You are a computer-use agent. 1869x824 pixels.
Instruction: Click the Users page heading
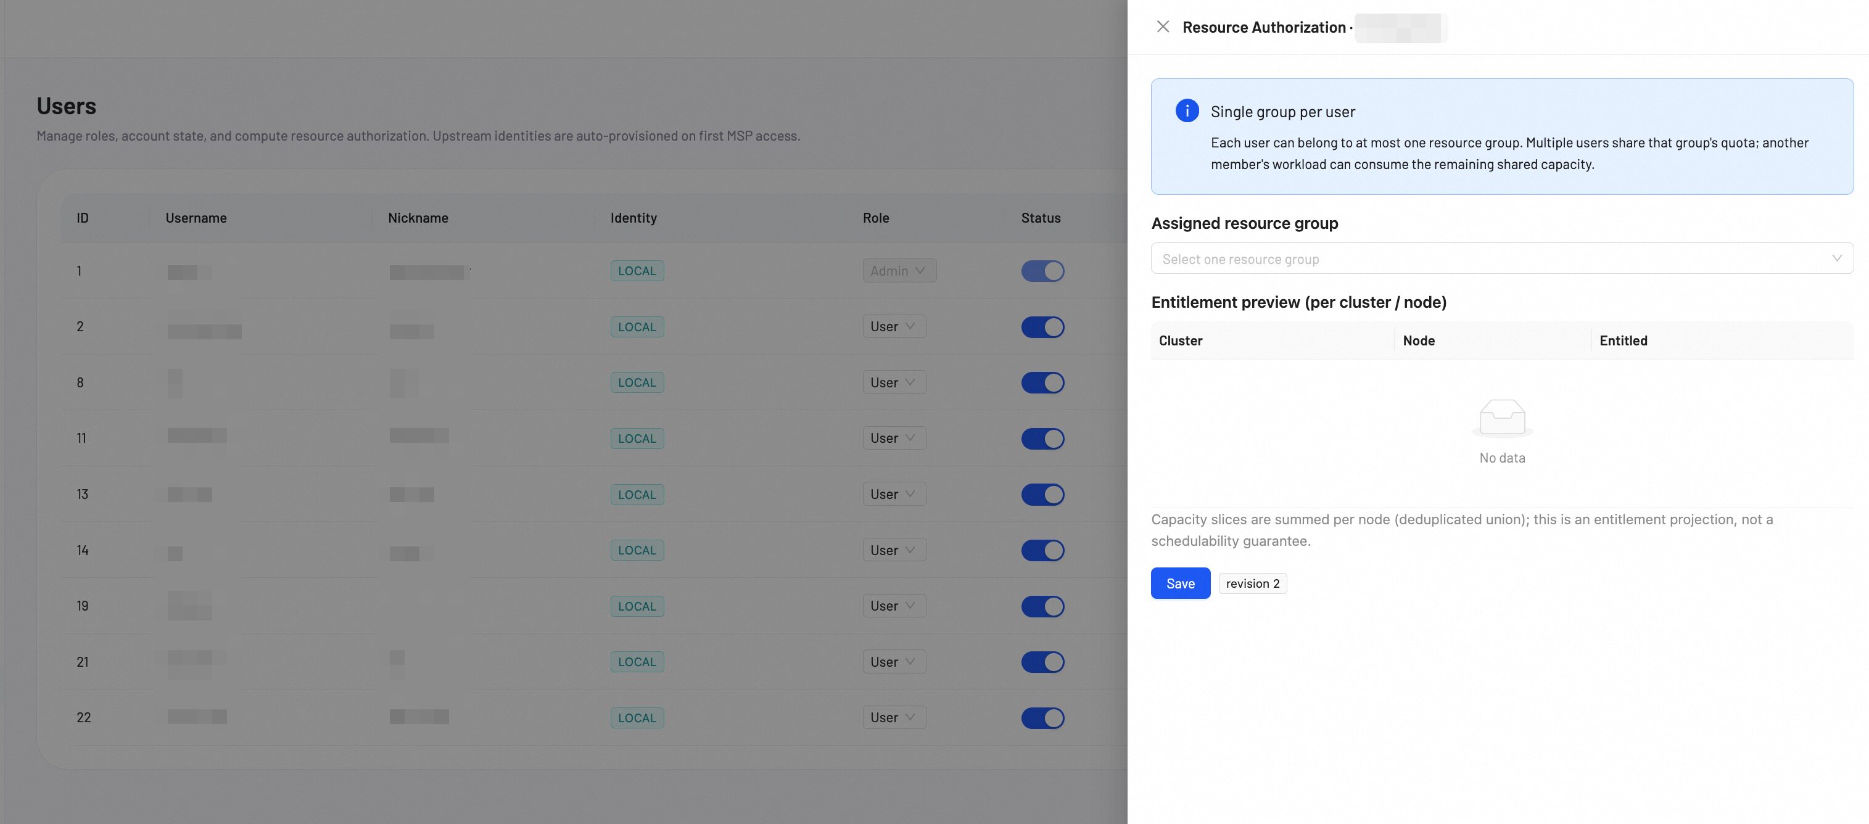tap(66, 106)
